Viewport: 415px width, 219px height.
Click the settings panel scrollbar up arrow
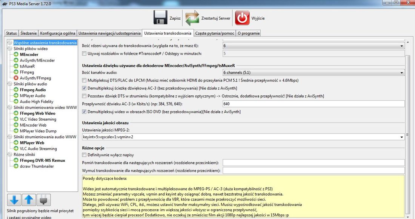[x=407, y=42]
